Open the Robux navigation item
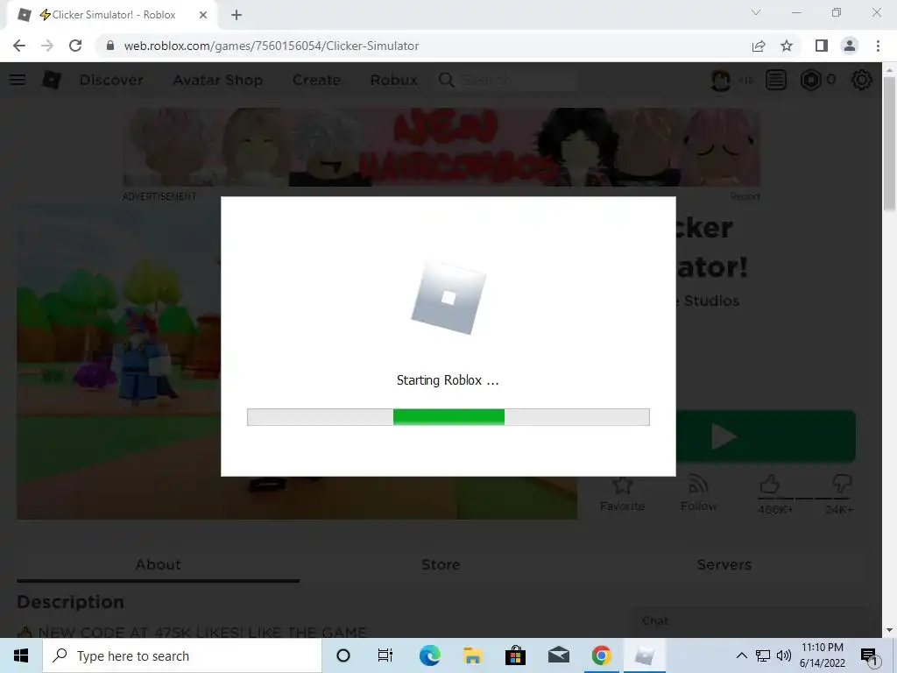Image resolution: width=897 pixels, height=673 pixels. click(x=393, y=80)
